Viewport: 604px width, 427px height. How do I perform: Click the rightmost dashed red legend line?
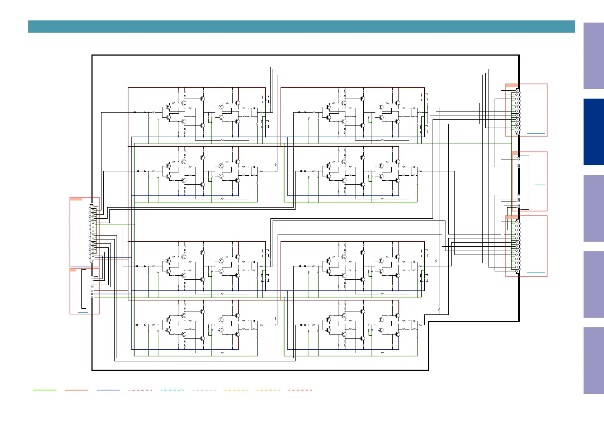[x=300, y=390]
